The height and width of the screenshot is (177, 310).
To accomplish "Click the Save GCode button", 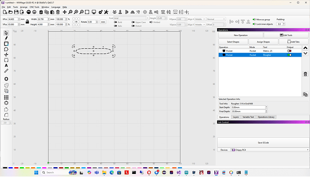I will tap(263, 143).
